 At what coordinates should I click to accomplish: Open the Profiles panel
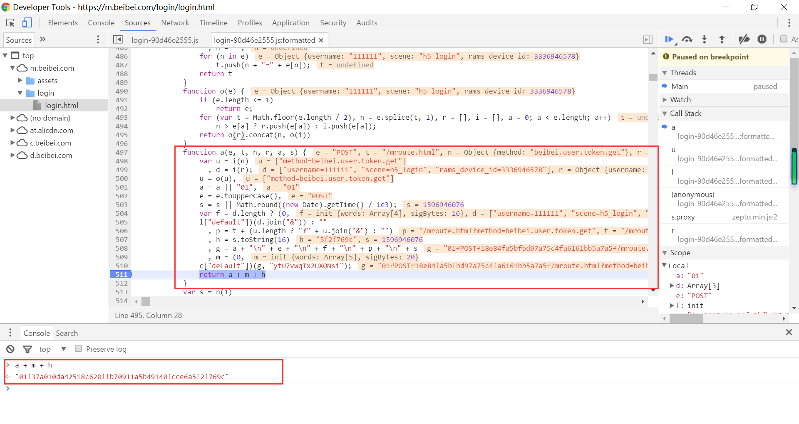coord(250,23)
